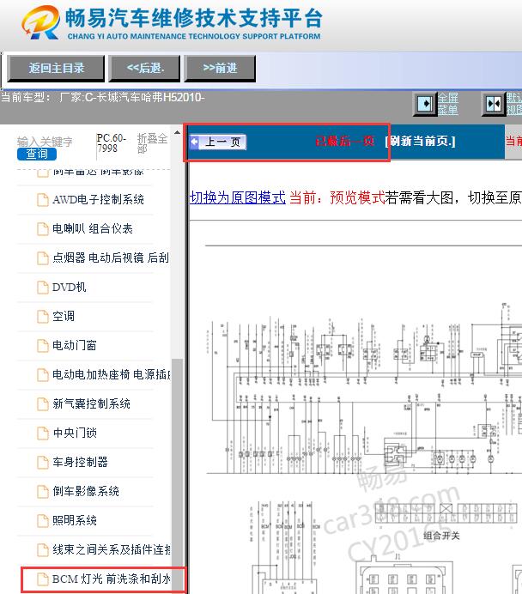
Task: Click document icon beside 倒车影像系统
Action: (x=42, y=492)
